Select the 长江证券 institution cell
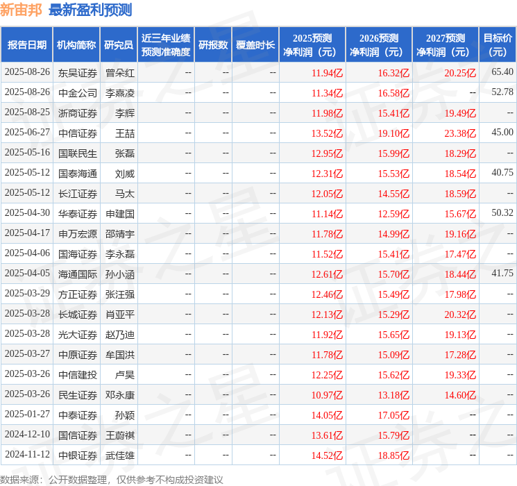Image resolution: width=517 pixels, height=486 pixels. pos(78,194)
